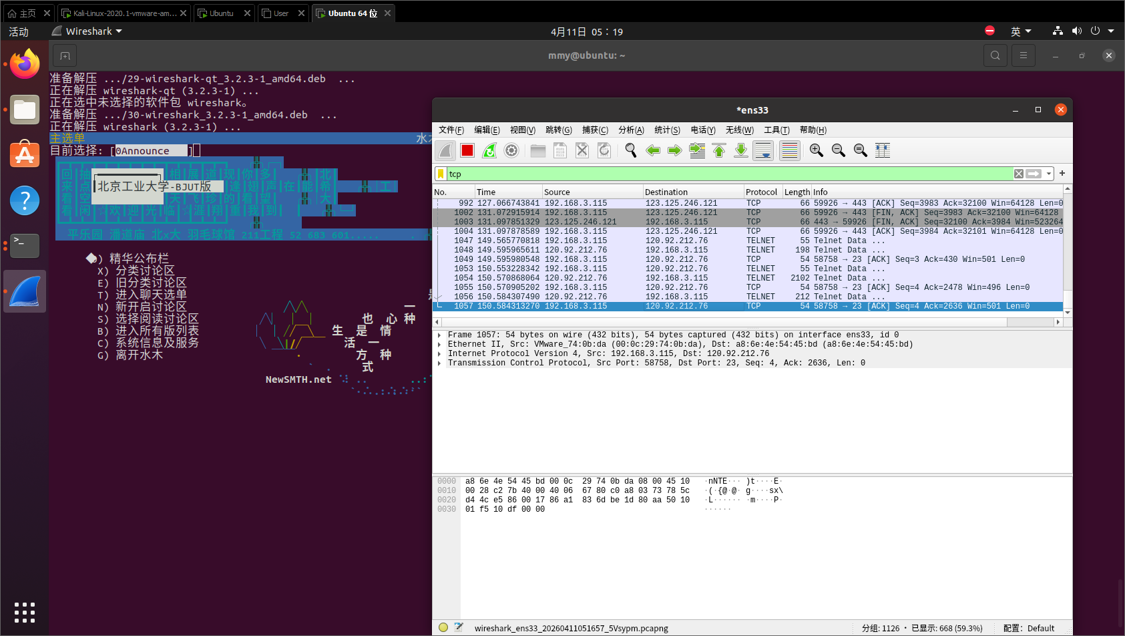Expand Transmission Control Protocol details
The height and width of the screenshot is (636, 1125).
[x=439, y=363]
